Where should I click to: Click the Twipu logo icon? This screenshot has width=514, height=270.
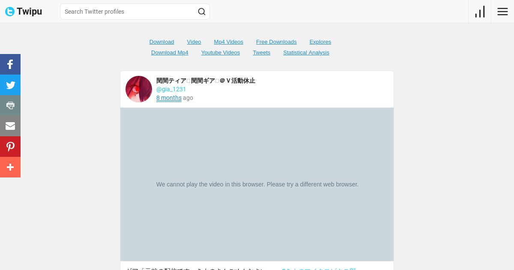coord(10,12)
